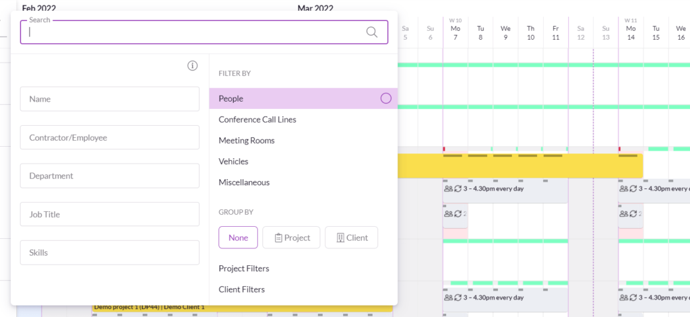Click into the Search field

click(195, 32)
